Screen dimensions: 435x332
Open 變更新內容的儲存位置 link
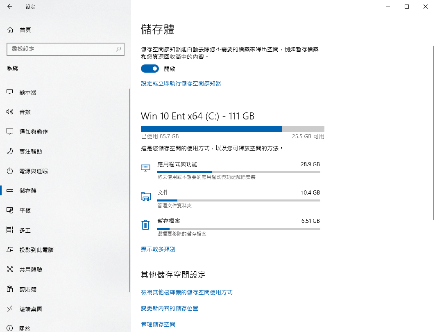tap(170, 308)
